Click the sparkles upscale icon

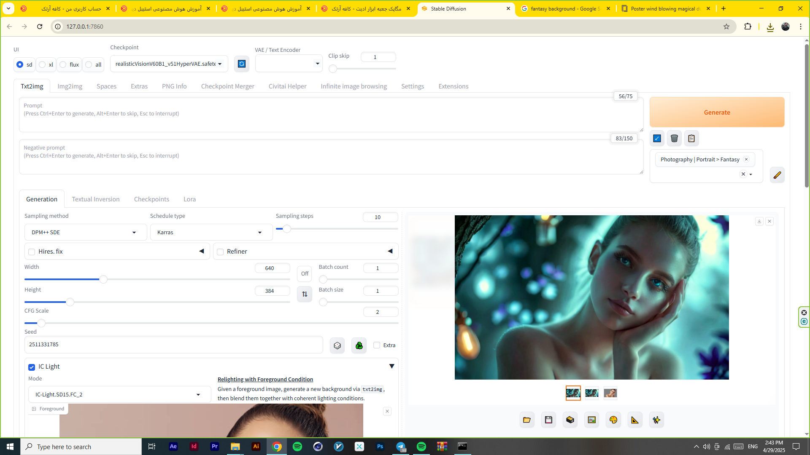pyautogui.click(x=656, y=420)
